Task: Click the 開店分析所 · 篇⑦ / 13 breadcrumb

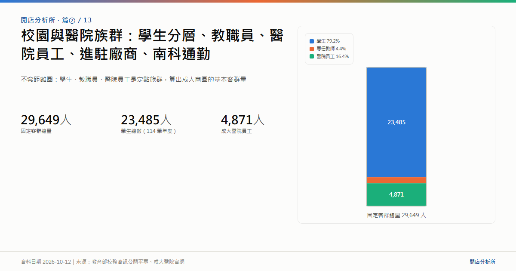Action: pos(56,20)
